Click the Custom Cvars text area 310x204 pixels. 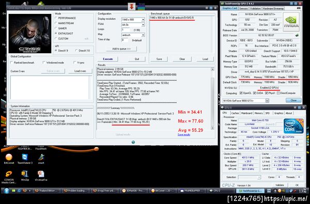(51, 88)
